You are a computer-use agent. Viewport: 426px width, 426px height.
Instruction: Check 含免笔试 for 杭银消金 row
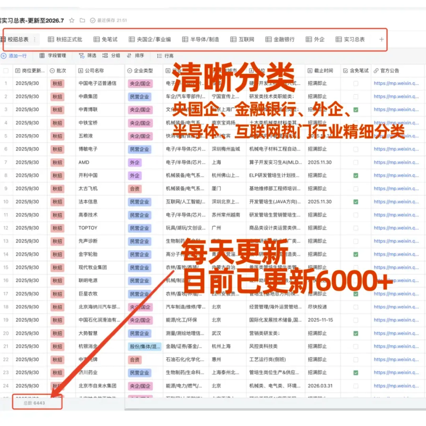click(356, 346)
